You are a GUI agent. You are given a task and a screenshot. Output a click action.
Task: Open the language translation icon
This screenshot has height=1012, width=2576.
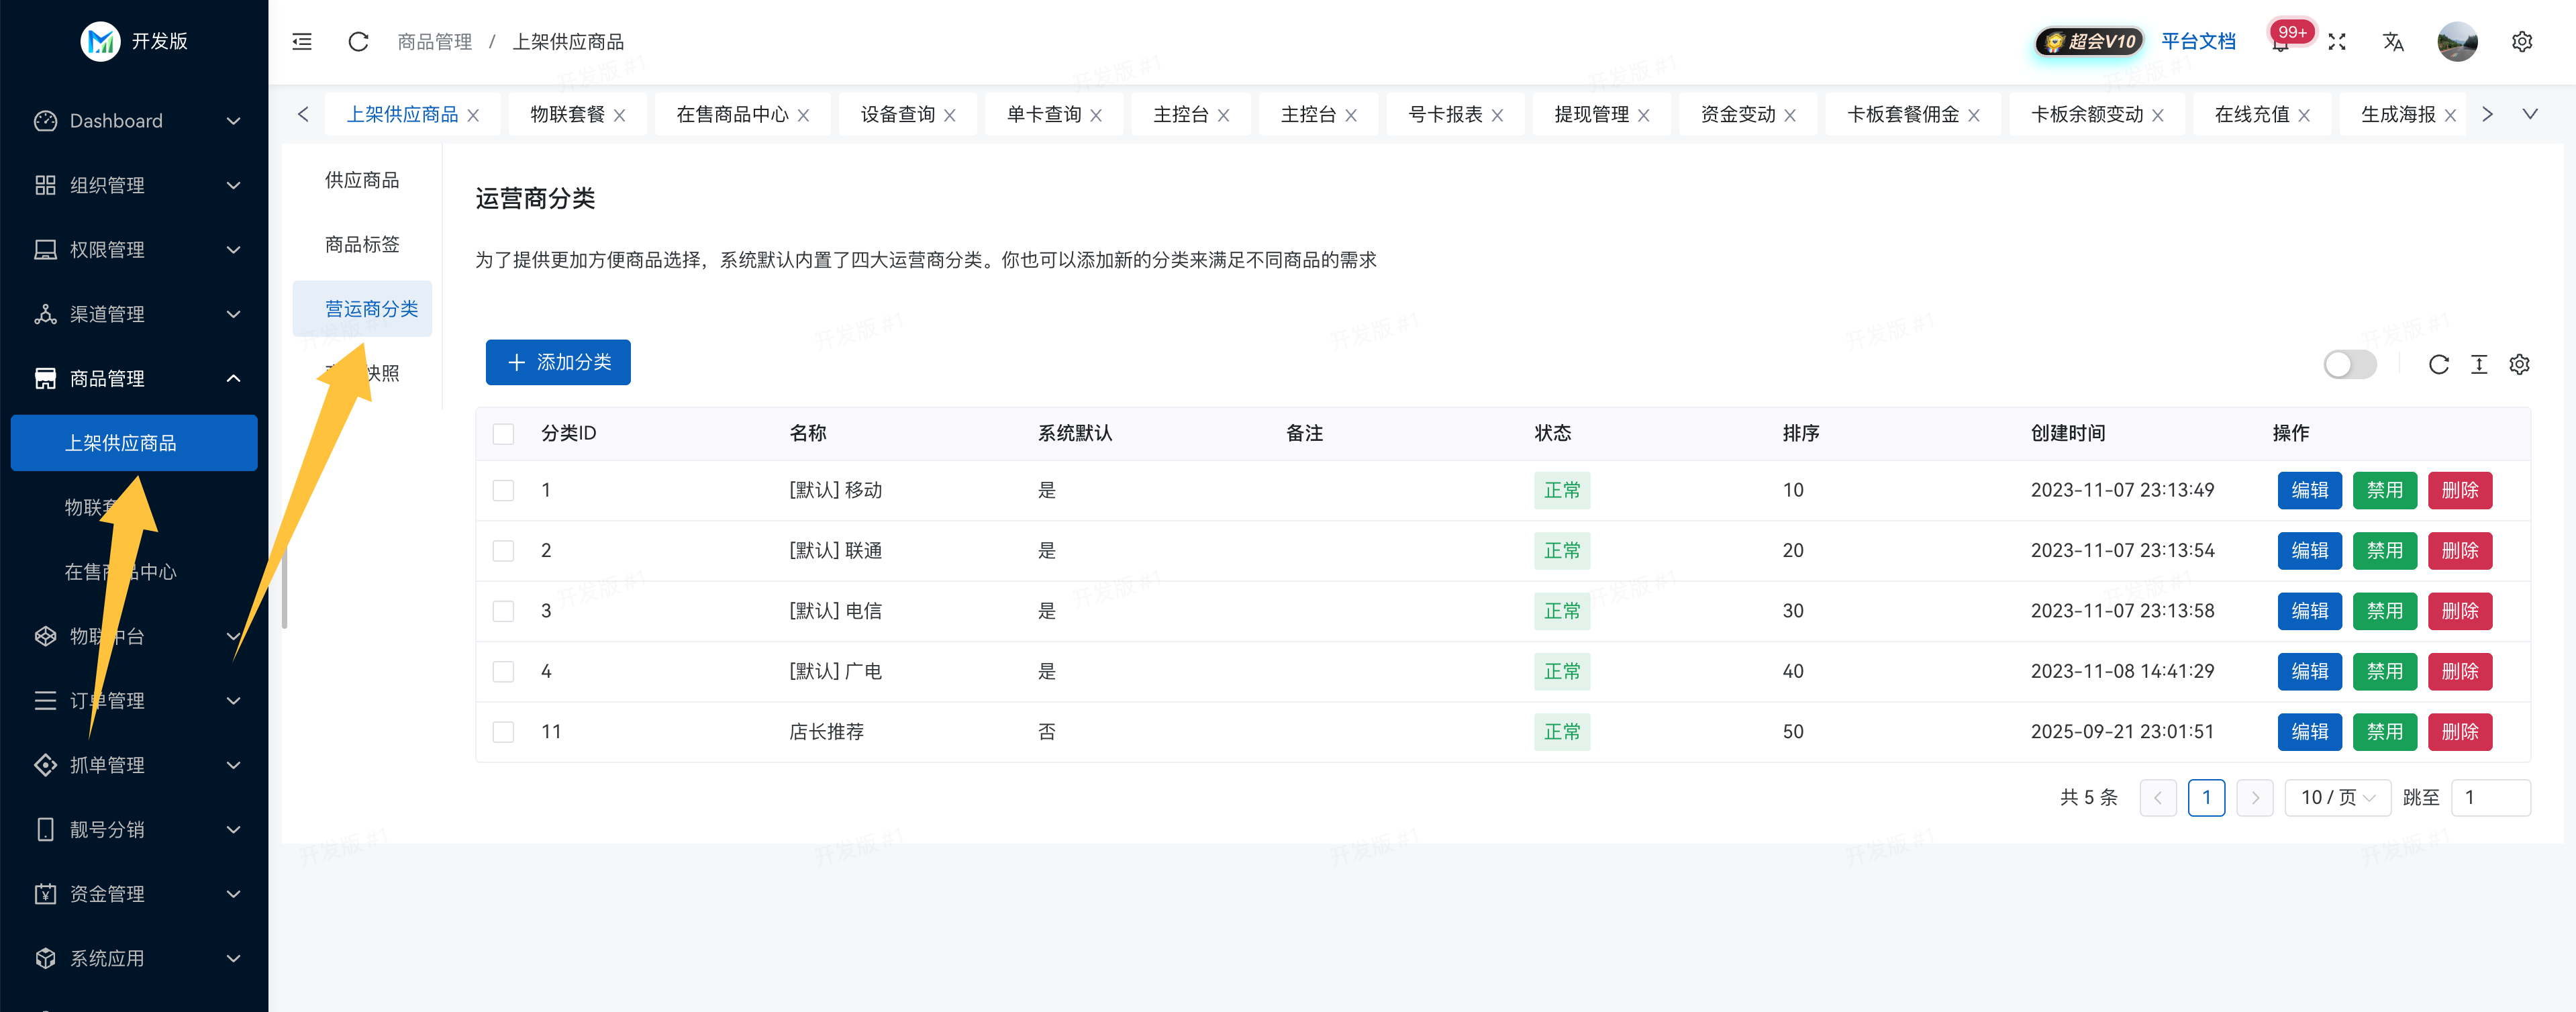[2392, 41]
